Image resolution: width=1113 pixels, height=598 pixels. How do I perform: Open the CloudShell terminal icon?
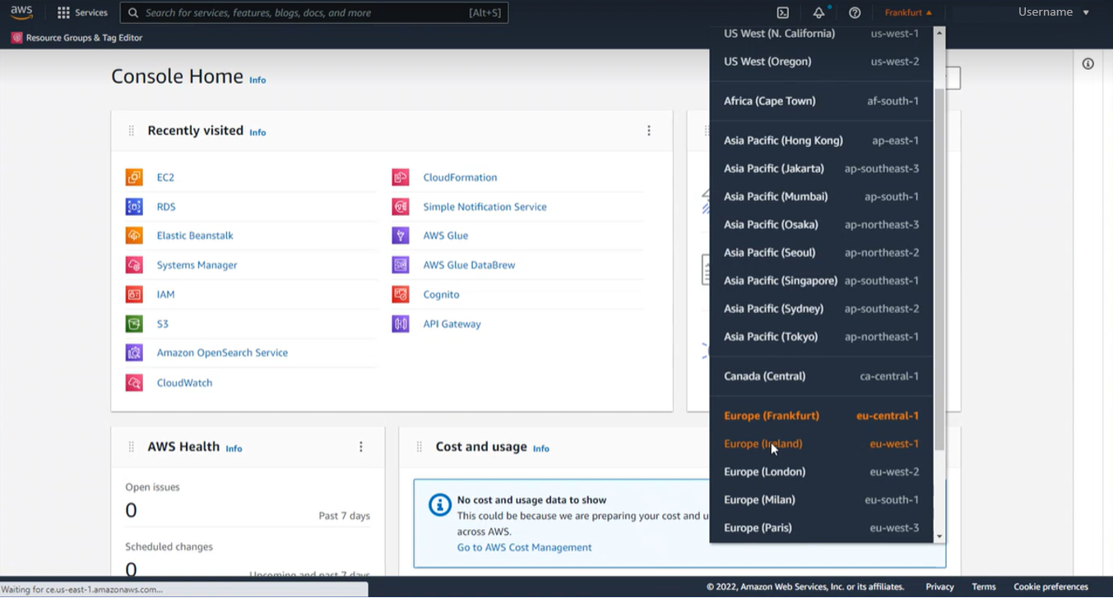click(782, 13)
